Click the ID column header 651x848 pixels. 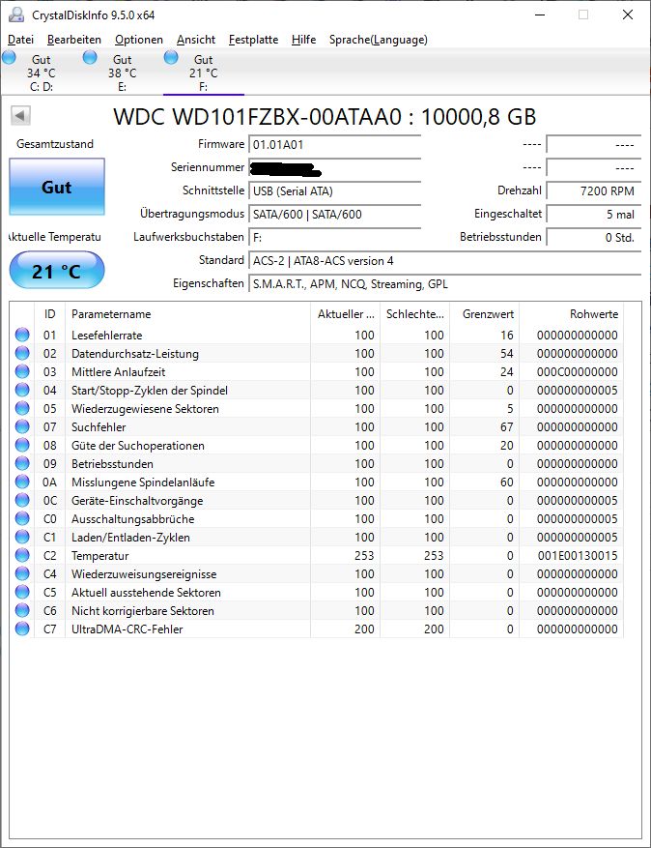pos(49,314)
